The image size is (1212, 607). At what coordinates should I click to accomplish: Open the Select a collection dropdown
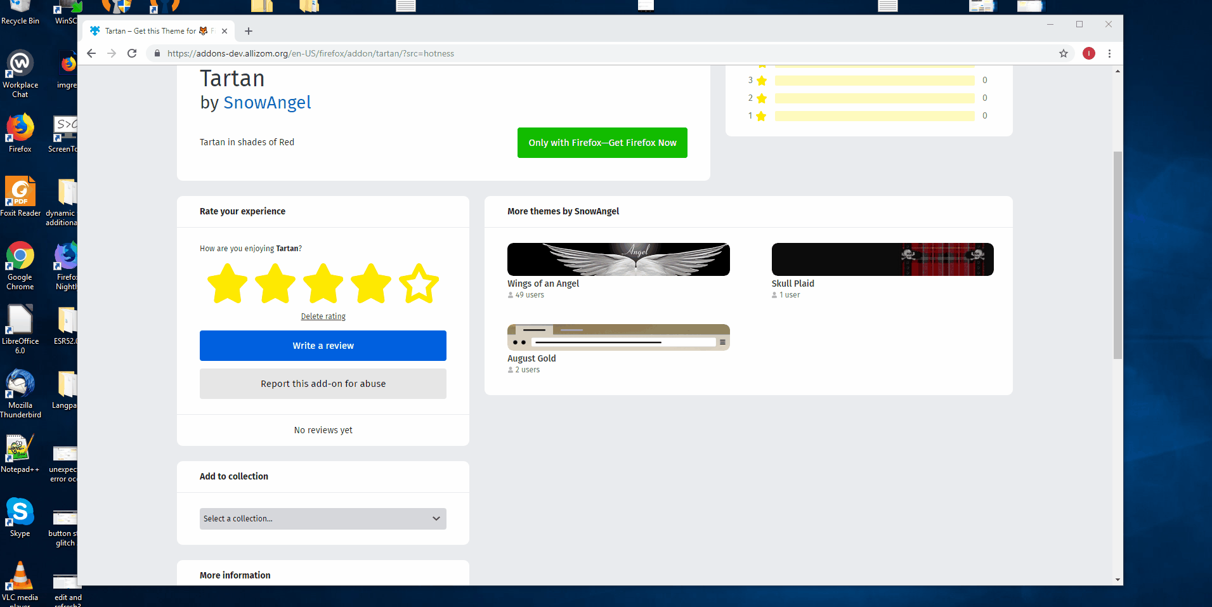tap(323, 519)
